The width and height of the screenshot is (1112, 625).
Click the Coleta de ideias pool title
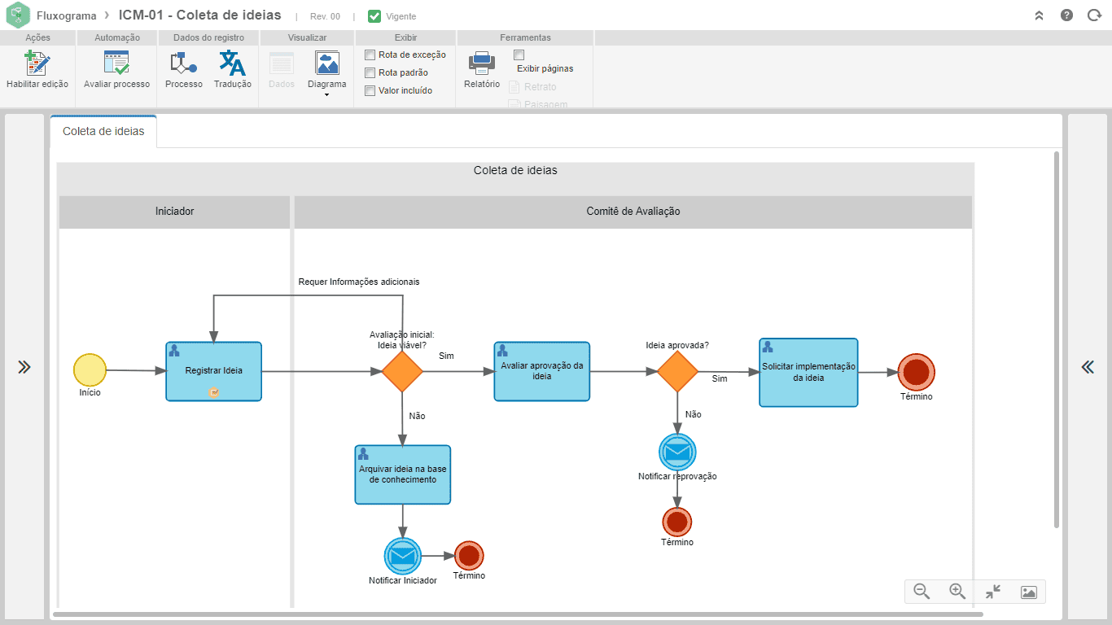515,171
